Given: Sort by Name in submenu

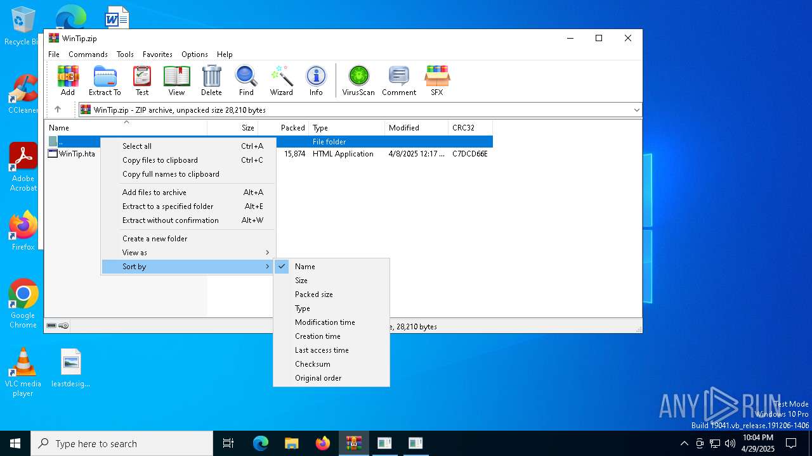Looking at the screenshot, I should pyautogui.click(x=331, y=267).
